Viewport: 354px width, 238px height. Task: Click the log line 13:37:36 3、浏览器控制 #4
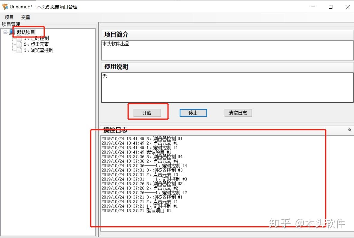tap(142, 156)
